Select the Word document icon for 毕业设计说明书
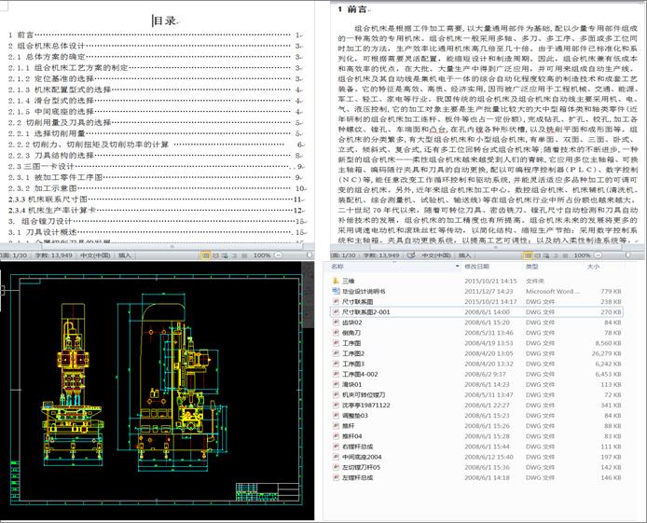The width and height of the screenshot is (647, 523). tap(336, 291)
